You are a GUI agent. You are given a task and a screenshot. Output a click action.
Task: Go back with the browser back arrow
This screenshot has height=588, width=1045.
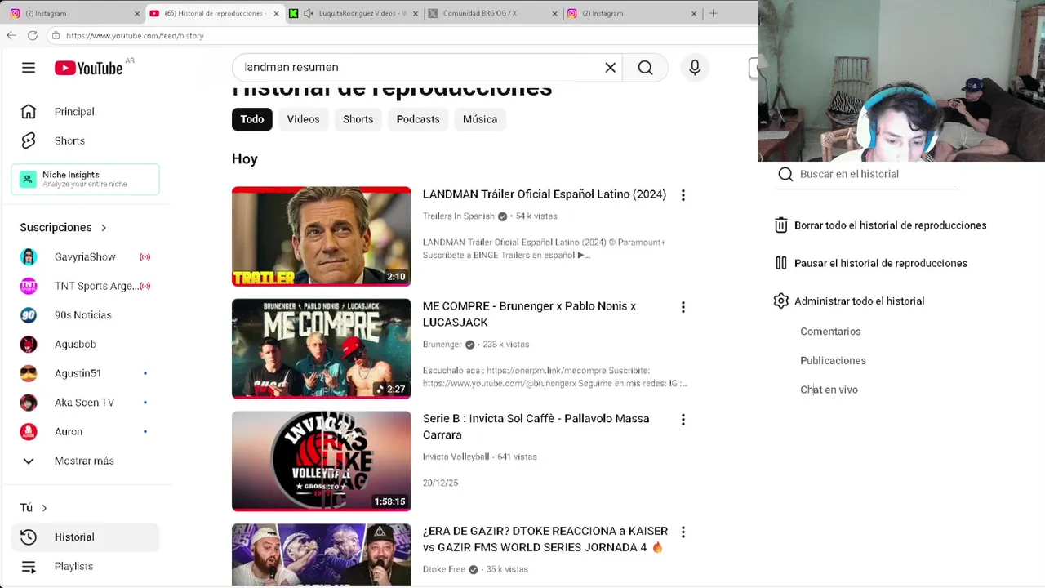[11, 35]
